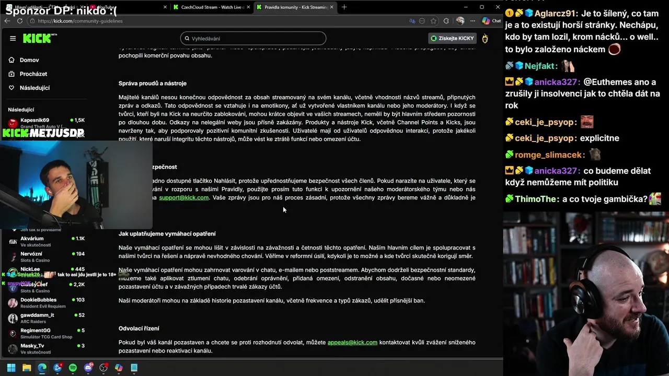Open Procházet in the Kick sidebar
669x376 pixels.
point(33,74)
